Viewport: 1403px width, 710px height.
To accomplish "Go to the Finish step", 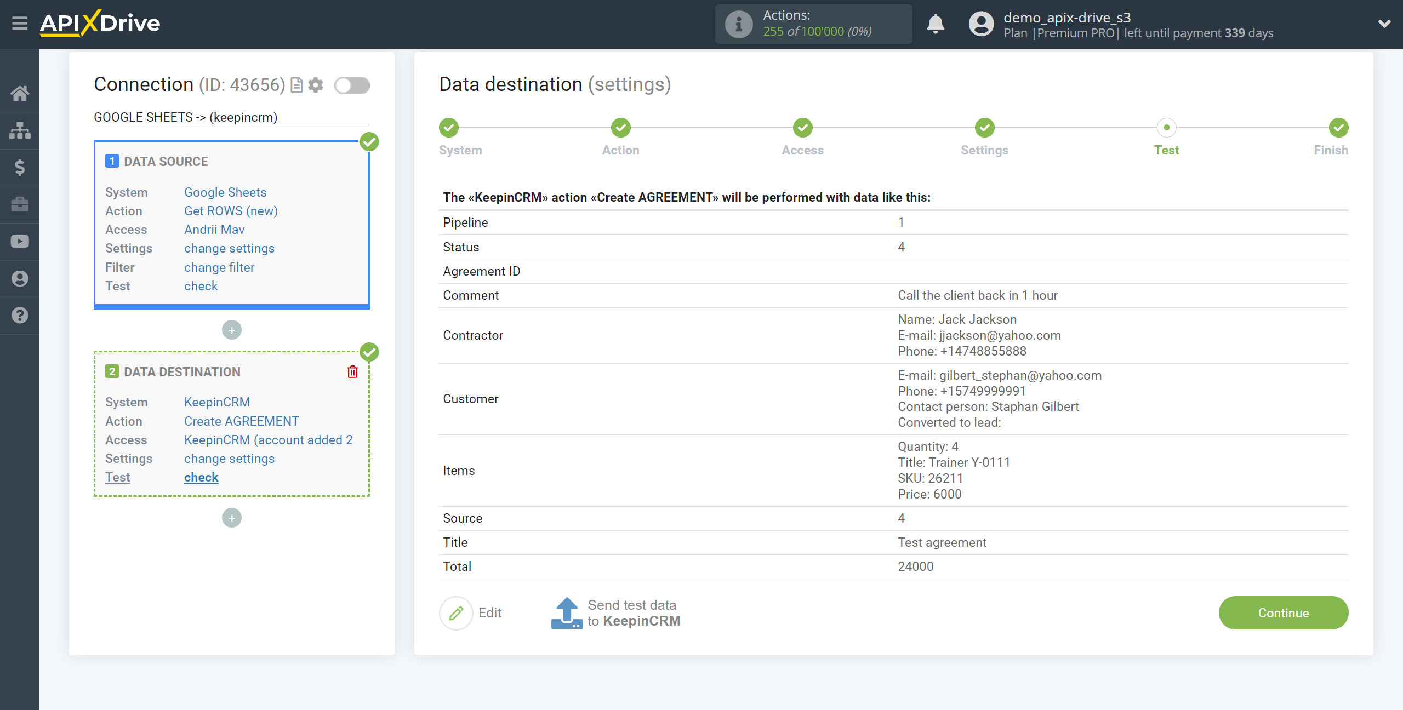I will pyautogui.click(x=1339, y=128).
